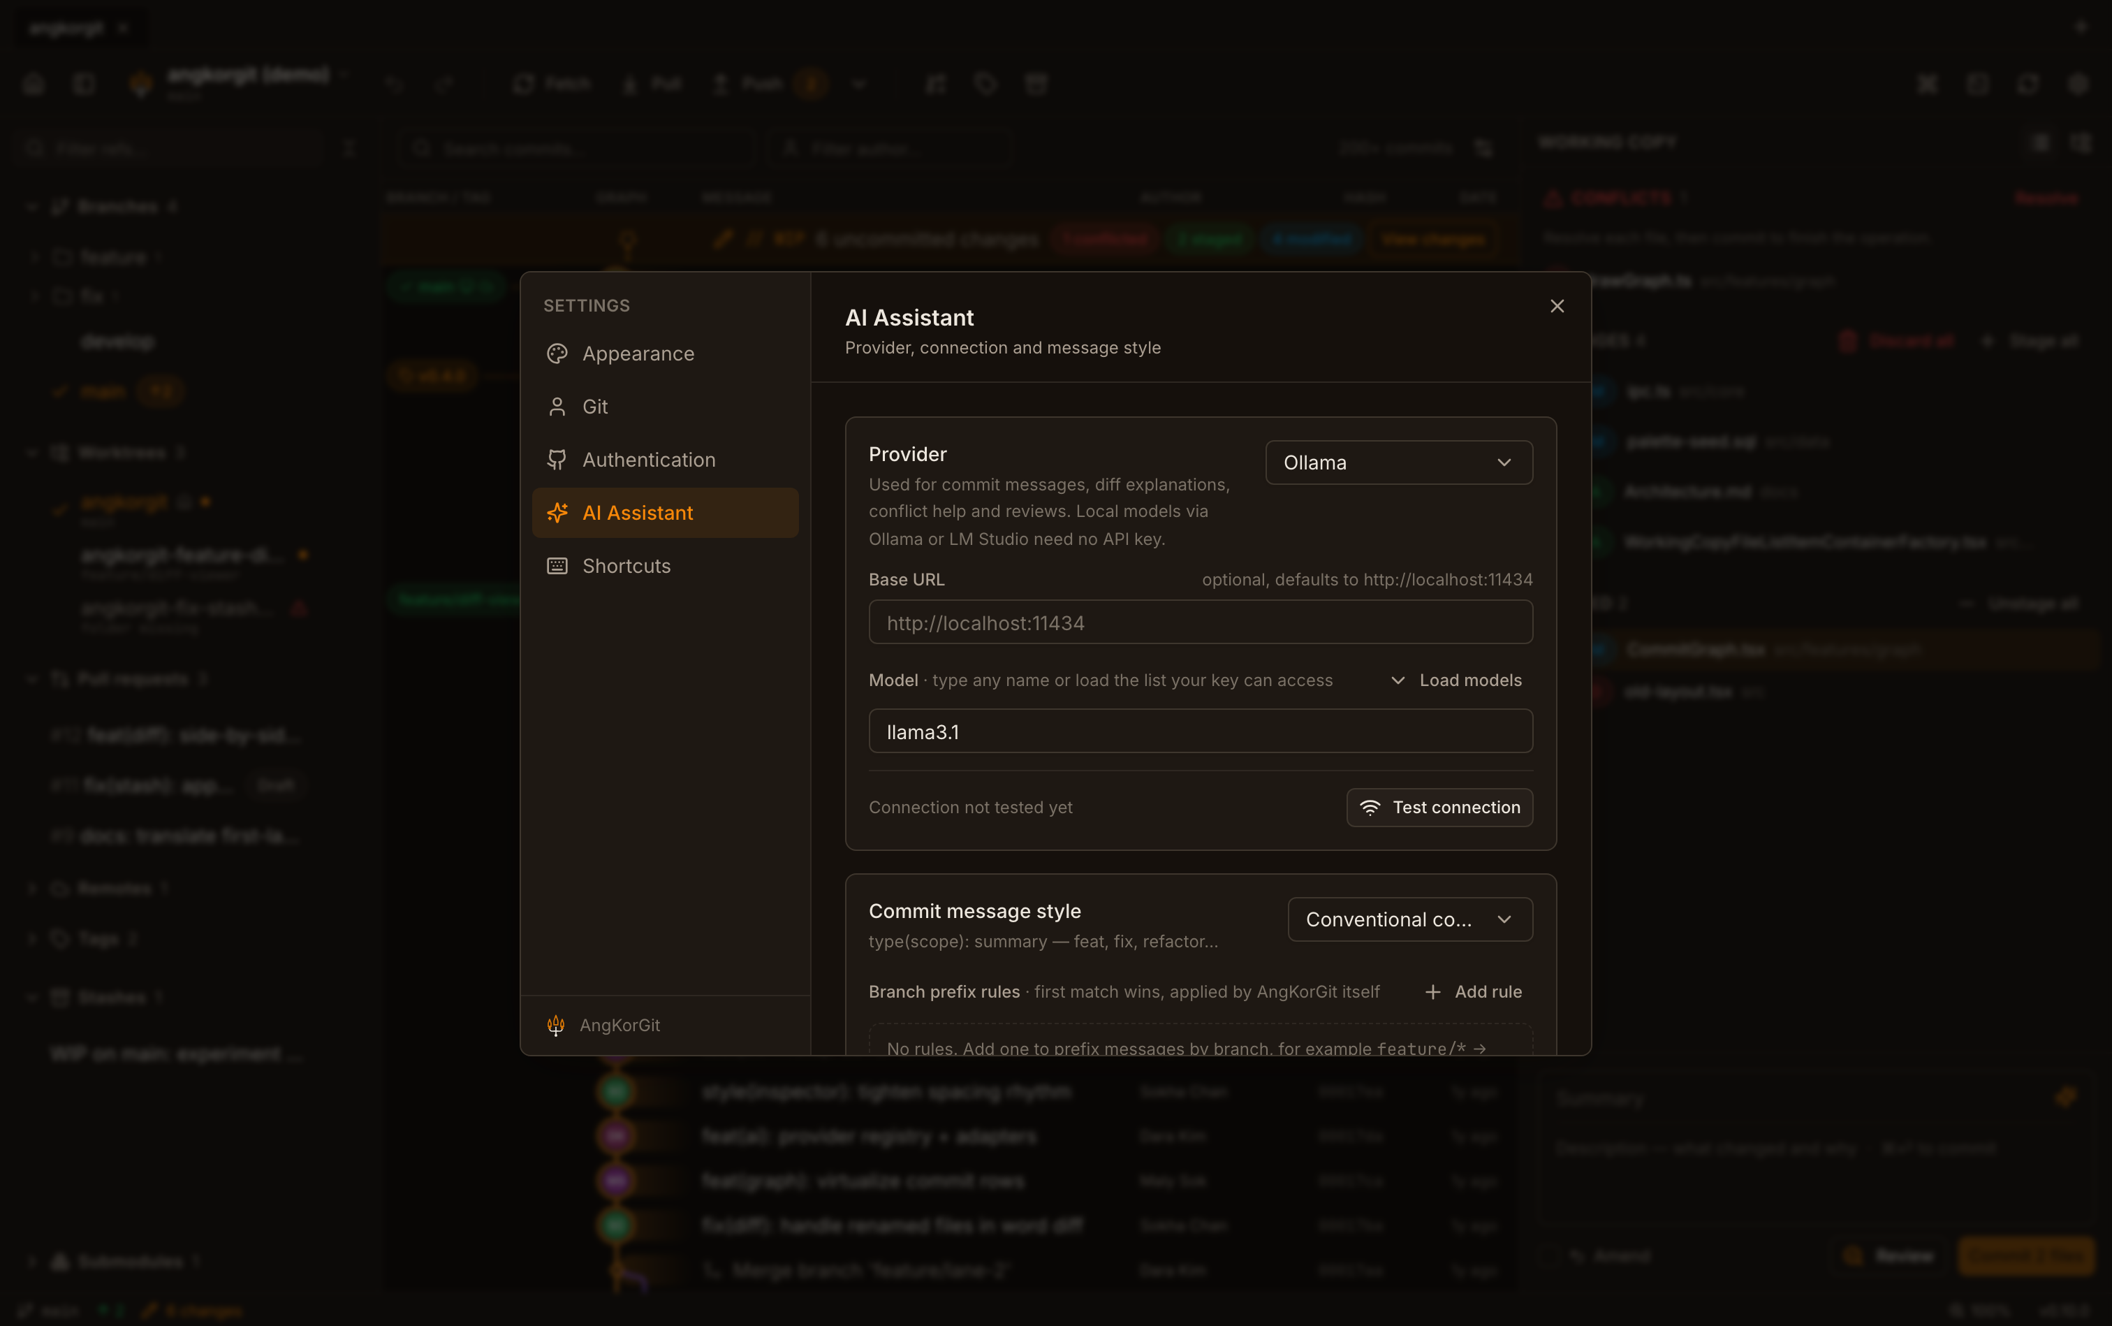Click the 'Provider' section heading

907,454
